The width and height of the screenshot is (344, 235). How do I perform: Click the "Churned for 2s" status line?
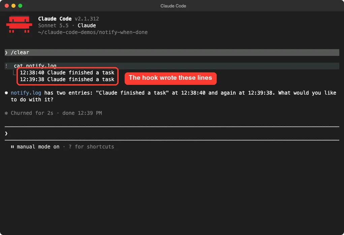click(32, 113)
